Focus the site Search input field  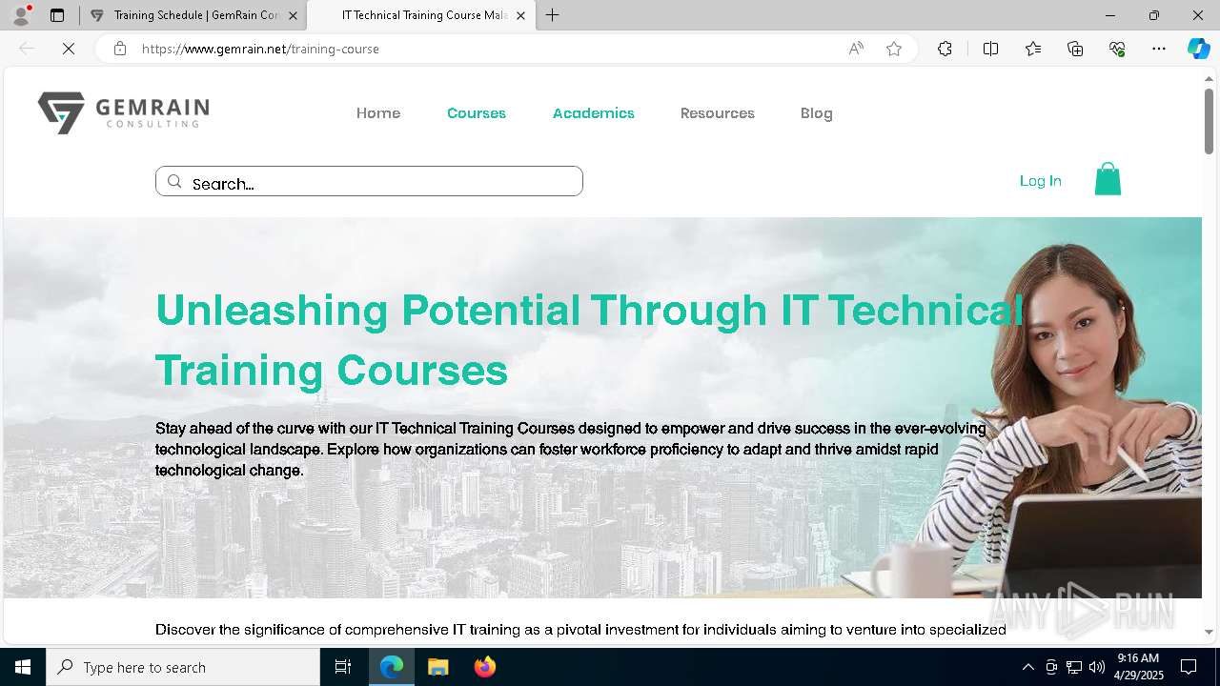coord(369,181)
